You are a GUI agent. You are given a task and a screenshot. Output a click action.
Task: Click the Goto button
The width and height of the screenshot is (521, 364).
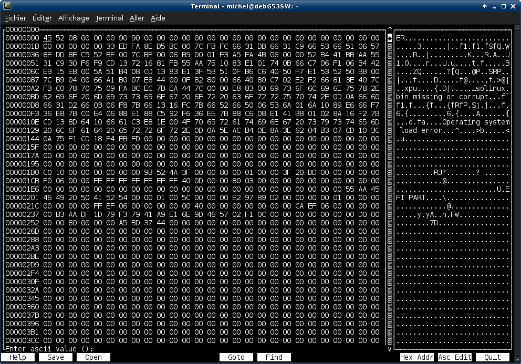pyautogui.click(x=236, y=357)
